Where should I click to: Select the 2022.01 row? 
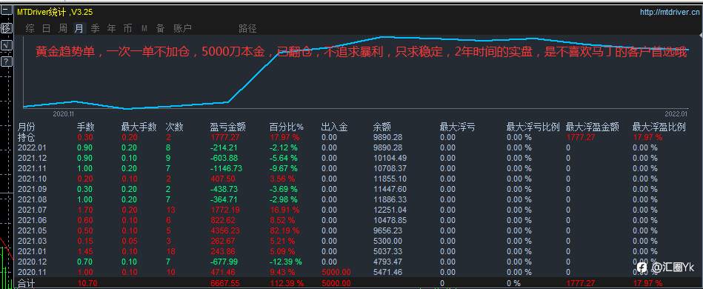[351, 147]
